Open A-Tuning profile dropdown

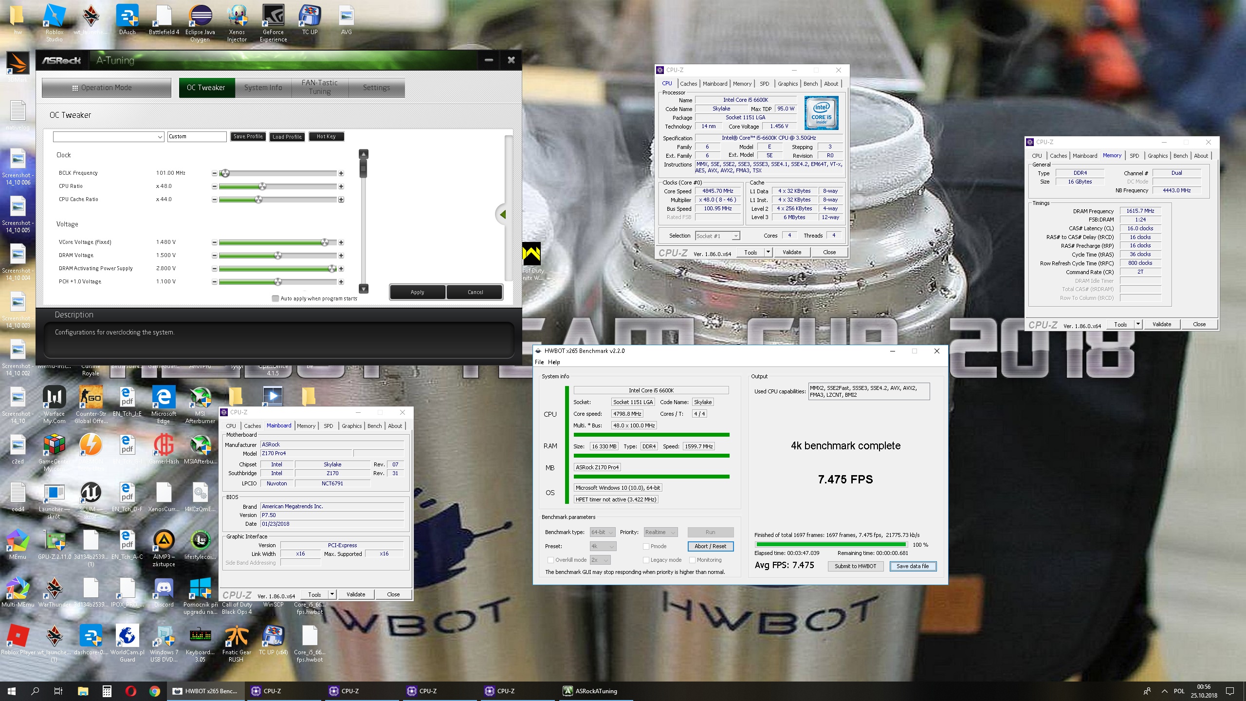click(x=109, y=137)
